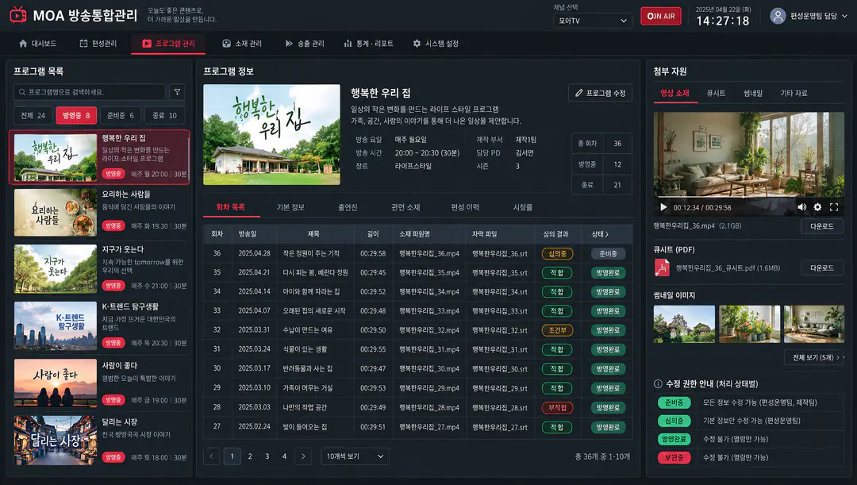Enter fullscreen on the video preview
This screenshot has width=857, height=485.
(x=834, y=207)
